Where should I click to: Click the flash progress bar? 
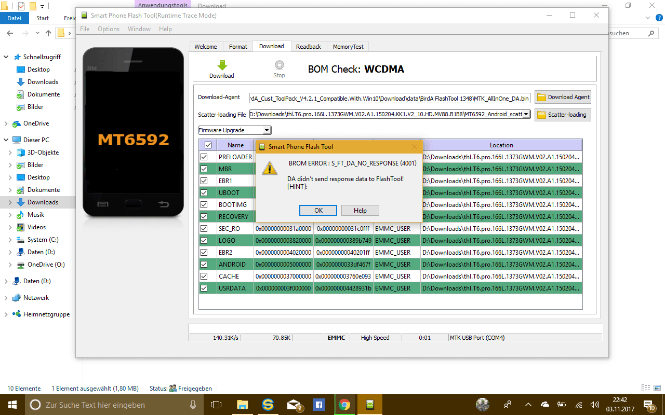pyautogui.click(x=395, y=328)
